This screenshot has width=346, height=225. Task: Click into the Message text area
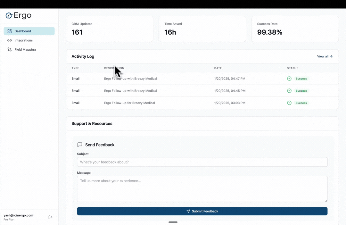(202, 189)
